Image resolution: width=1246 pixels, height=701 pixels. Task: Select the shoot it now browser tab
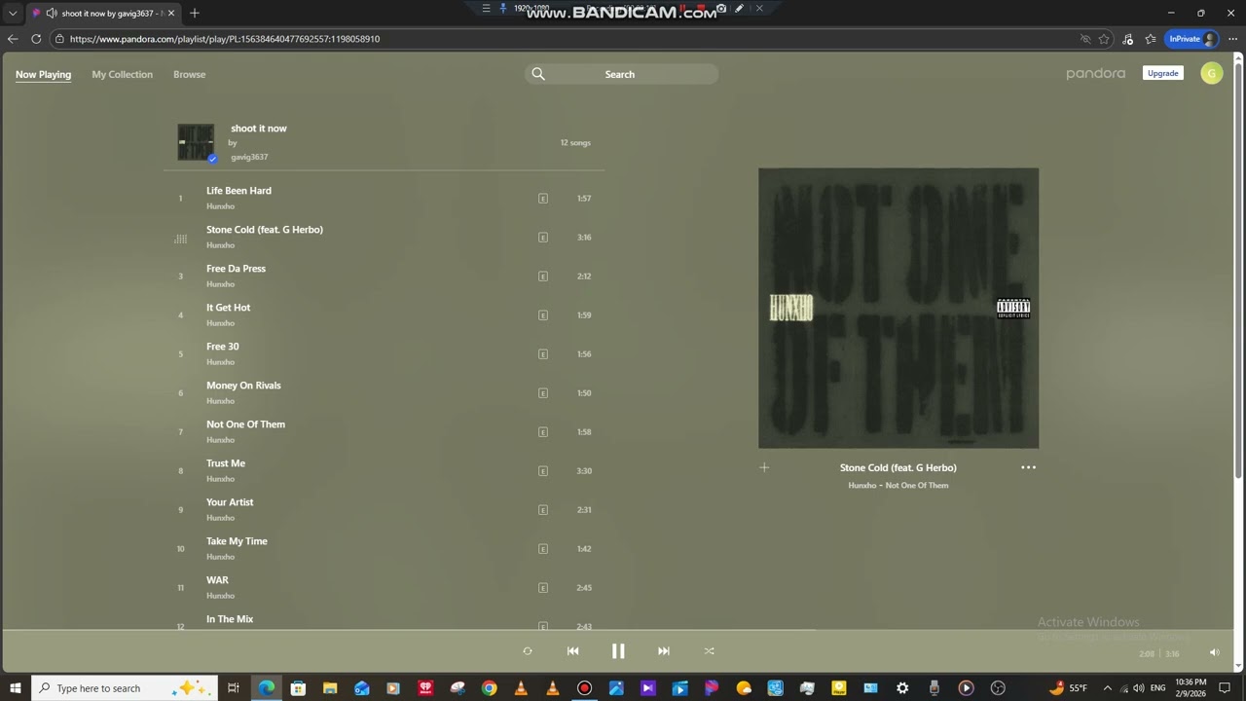click(103, 13)
